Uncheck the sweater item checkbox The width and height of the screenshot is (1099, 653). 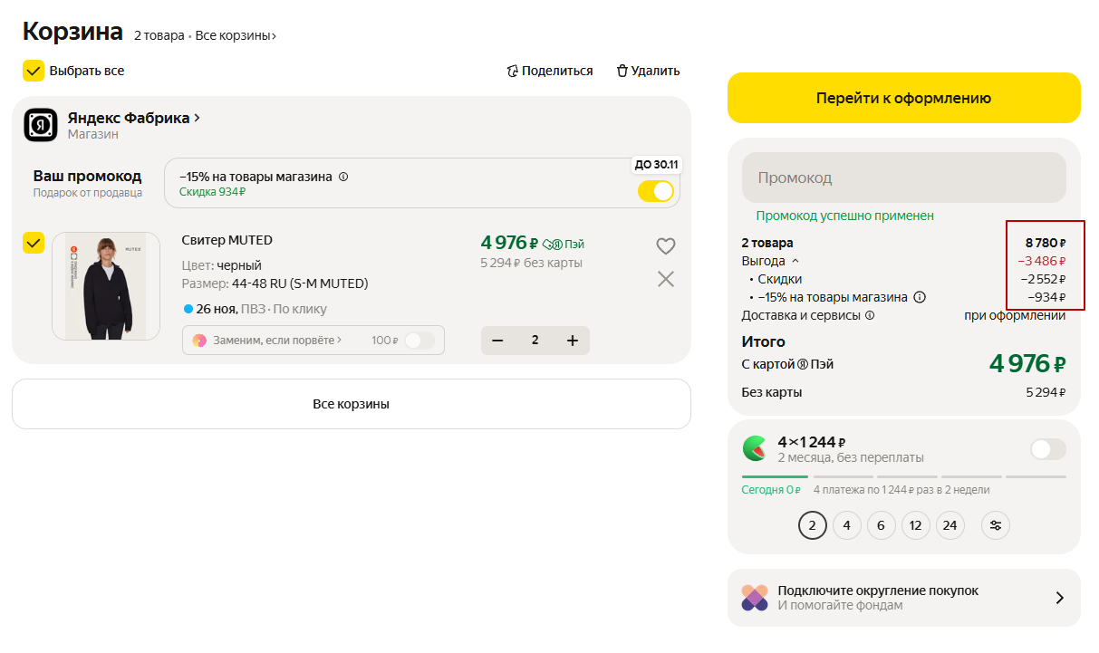point(34,243)
